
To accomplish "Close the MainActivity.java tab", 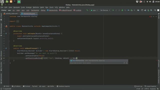I will [x=36, y=13].
